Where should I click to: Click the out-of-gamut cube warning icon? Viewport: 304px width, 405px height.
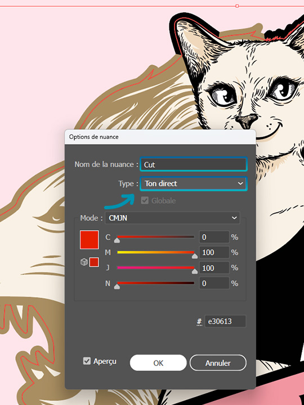pyautogui.click(x=84, y=262)
